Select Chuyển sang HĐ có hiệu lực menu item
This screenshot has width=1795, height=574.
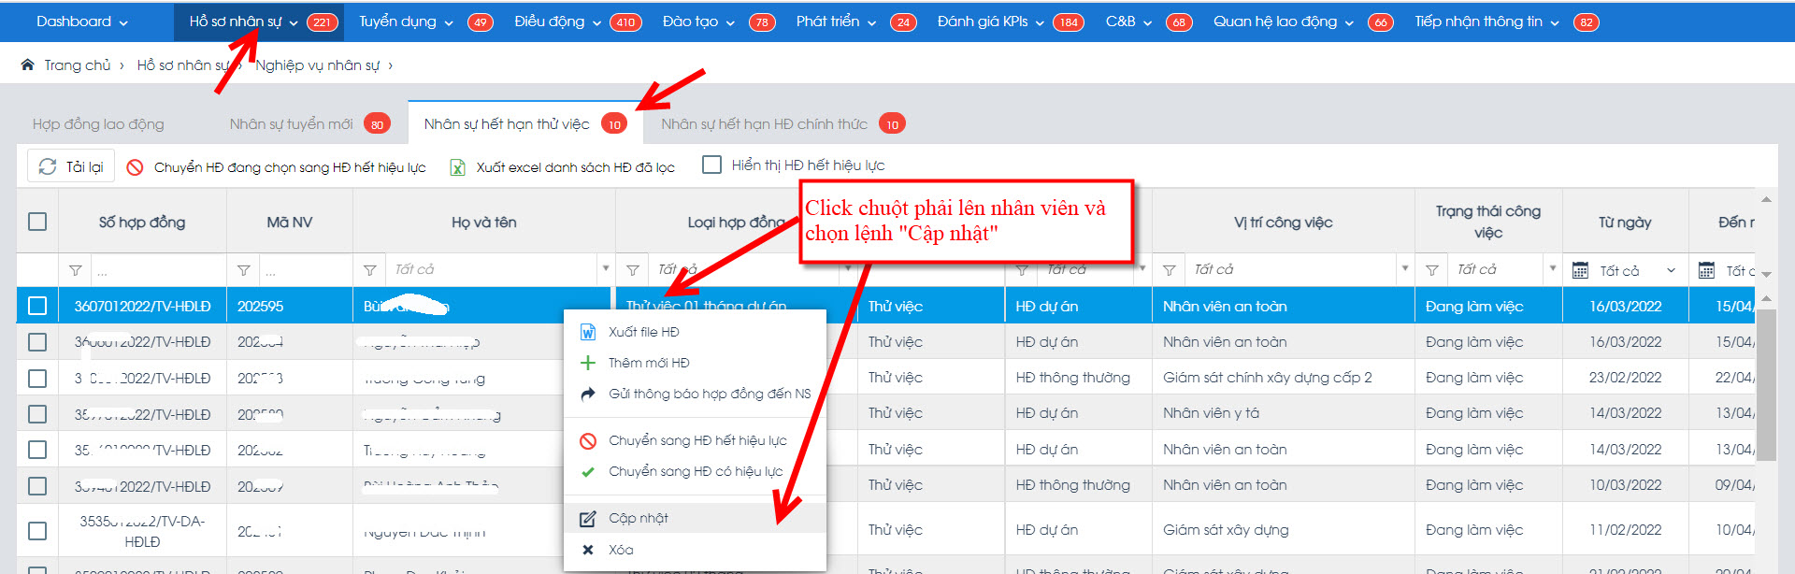tap(695, 471)
